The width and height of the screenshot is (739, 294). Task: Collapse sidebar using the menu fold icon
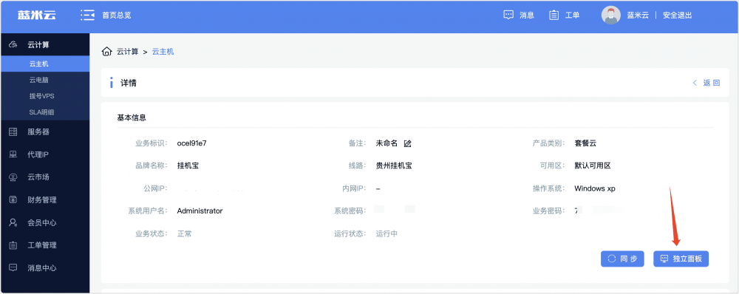click(88, 15)
